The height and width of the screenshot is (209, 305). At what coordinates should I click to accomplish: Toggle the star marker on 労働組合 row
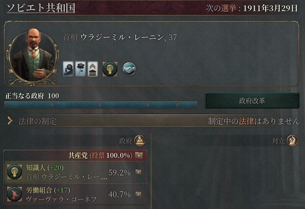tap(138, 194)
